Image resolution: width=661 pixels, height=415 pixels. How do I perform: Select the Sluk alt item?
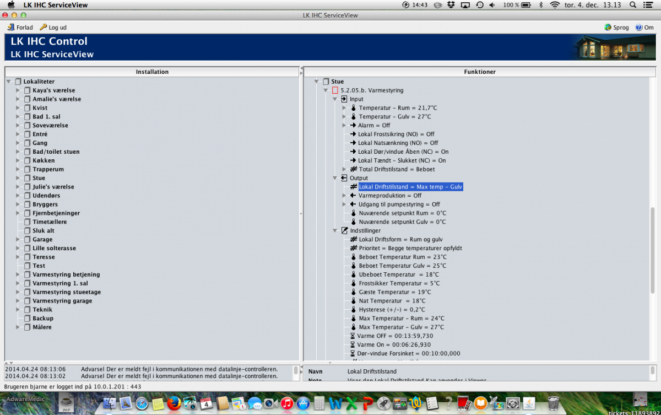tap(43, 231)
